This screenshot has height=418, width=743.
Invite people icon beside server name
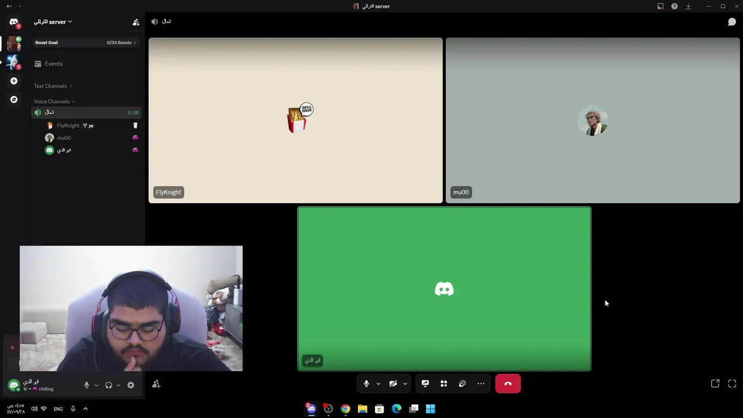(136, 22)
